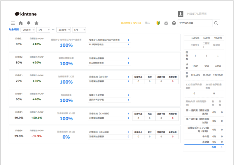Click 365日後予約患者数 header
The width and height of the screenshot is (234, 165).
214,86
